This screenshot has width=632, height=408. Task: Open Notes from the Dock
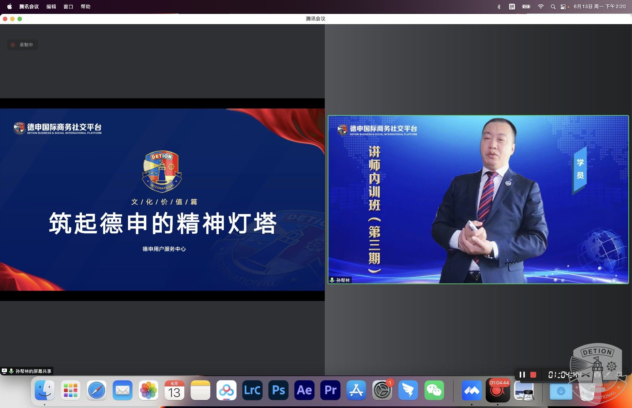coord(200,390)
